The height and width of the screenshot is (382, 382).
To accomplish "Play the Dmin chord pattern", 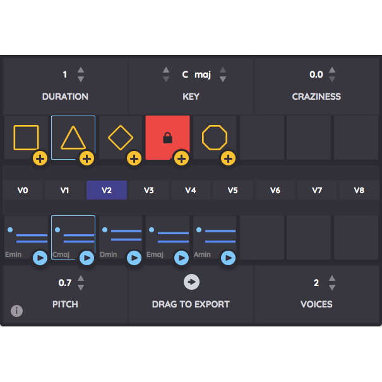I will [x=134, y=258].
